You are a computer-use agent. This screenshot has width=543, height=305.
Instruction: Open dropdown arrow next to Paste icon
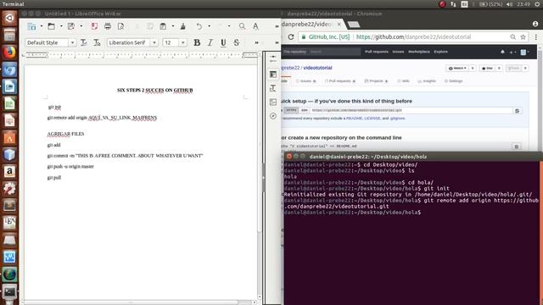coord(173,26)
